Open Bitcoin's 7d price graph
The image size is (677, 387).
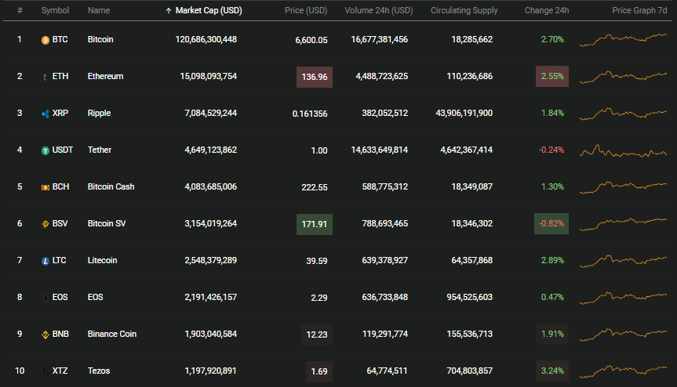tap(623, 40)
